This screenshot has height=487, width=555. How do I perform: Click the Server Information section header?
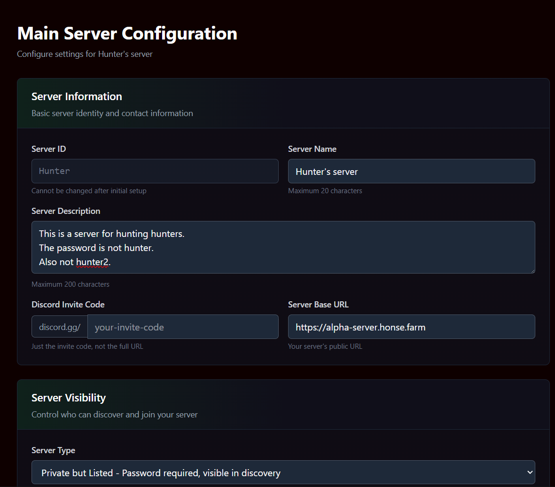point(77,96)
